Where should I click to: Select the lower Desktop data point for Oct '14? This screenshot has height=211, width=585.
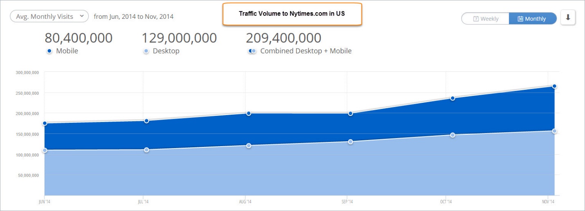453,135
